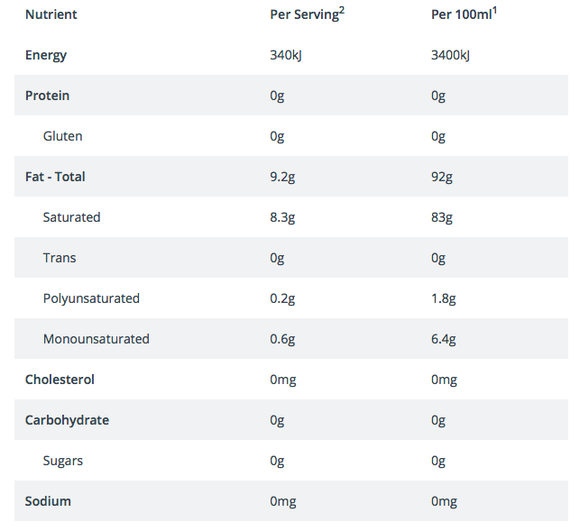The height and width of the screenshot is (531, 580).
Task: Select the Carbohydrate row label
Action: pyautogui.click(x=67, y=420)
